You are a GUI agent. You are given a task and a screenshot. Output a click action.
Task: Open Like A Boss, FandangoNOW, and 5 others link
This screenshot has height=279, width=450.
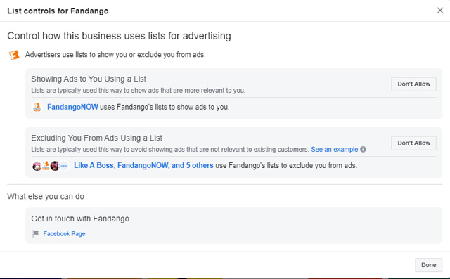[143, 165]
